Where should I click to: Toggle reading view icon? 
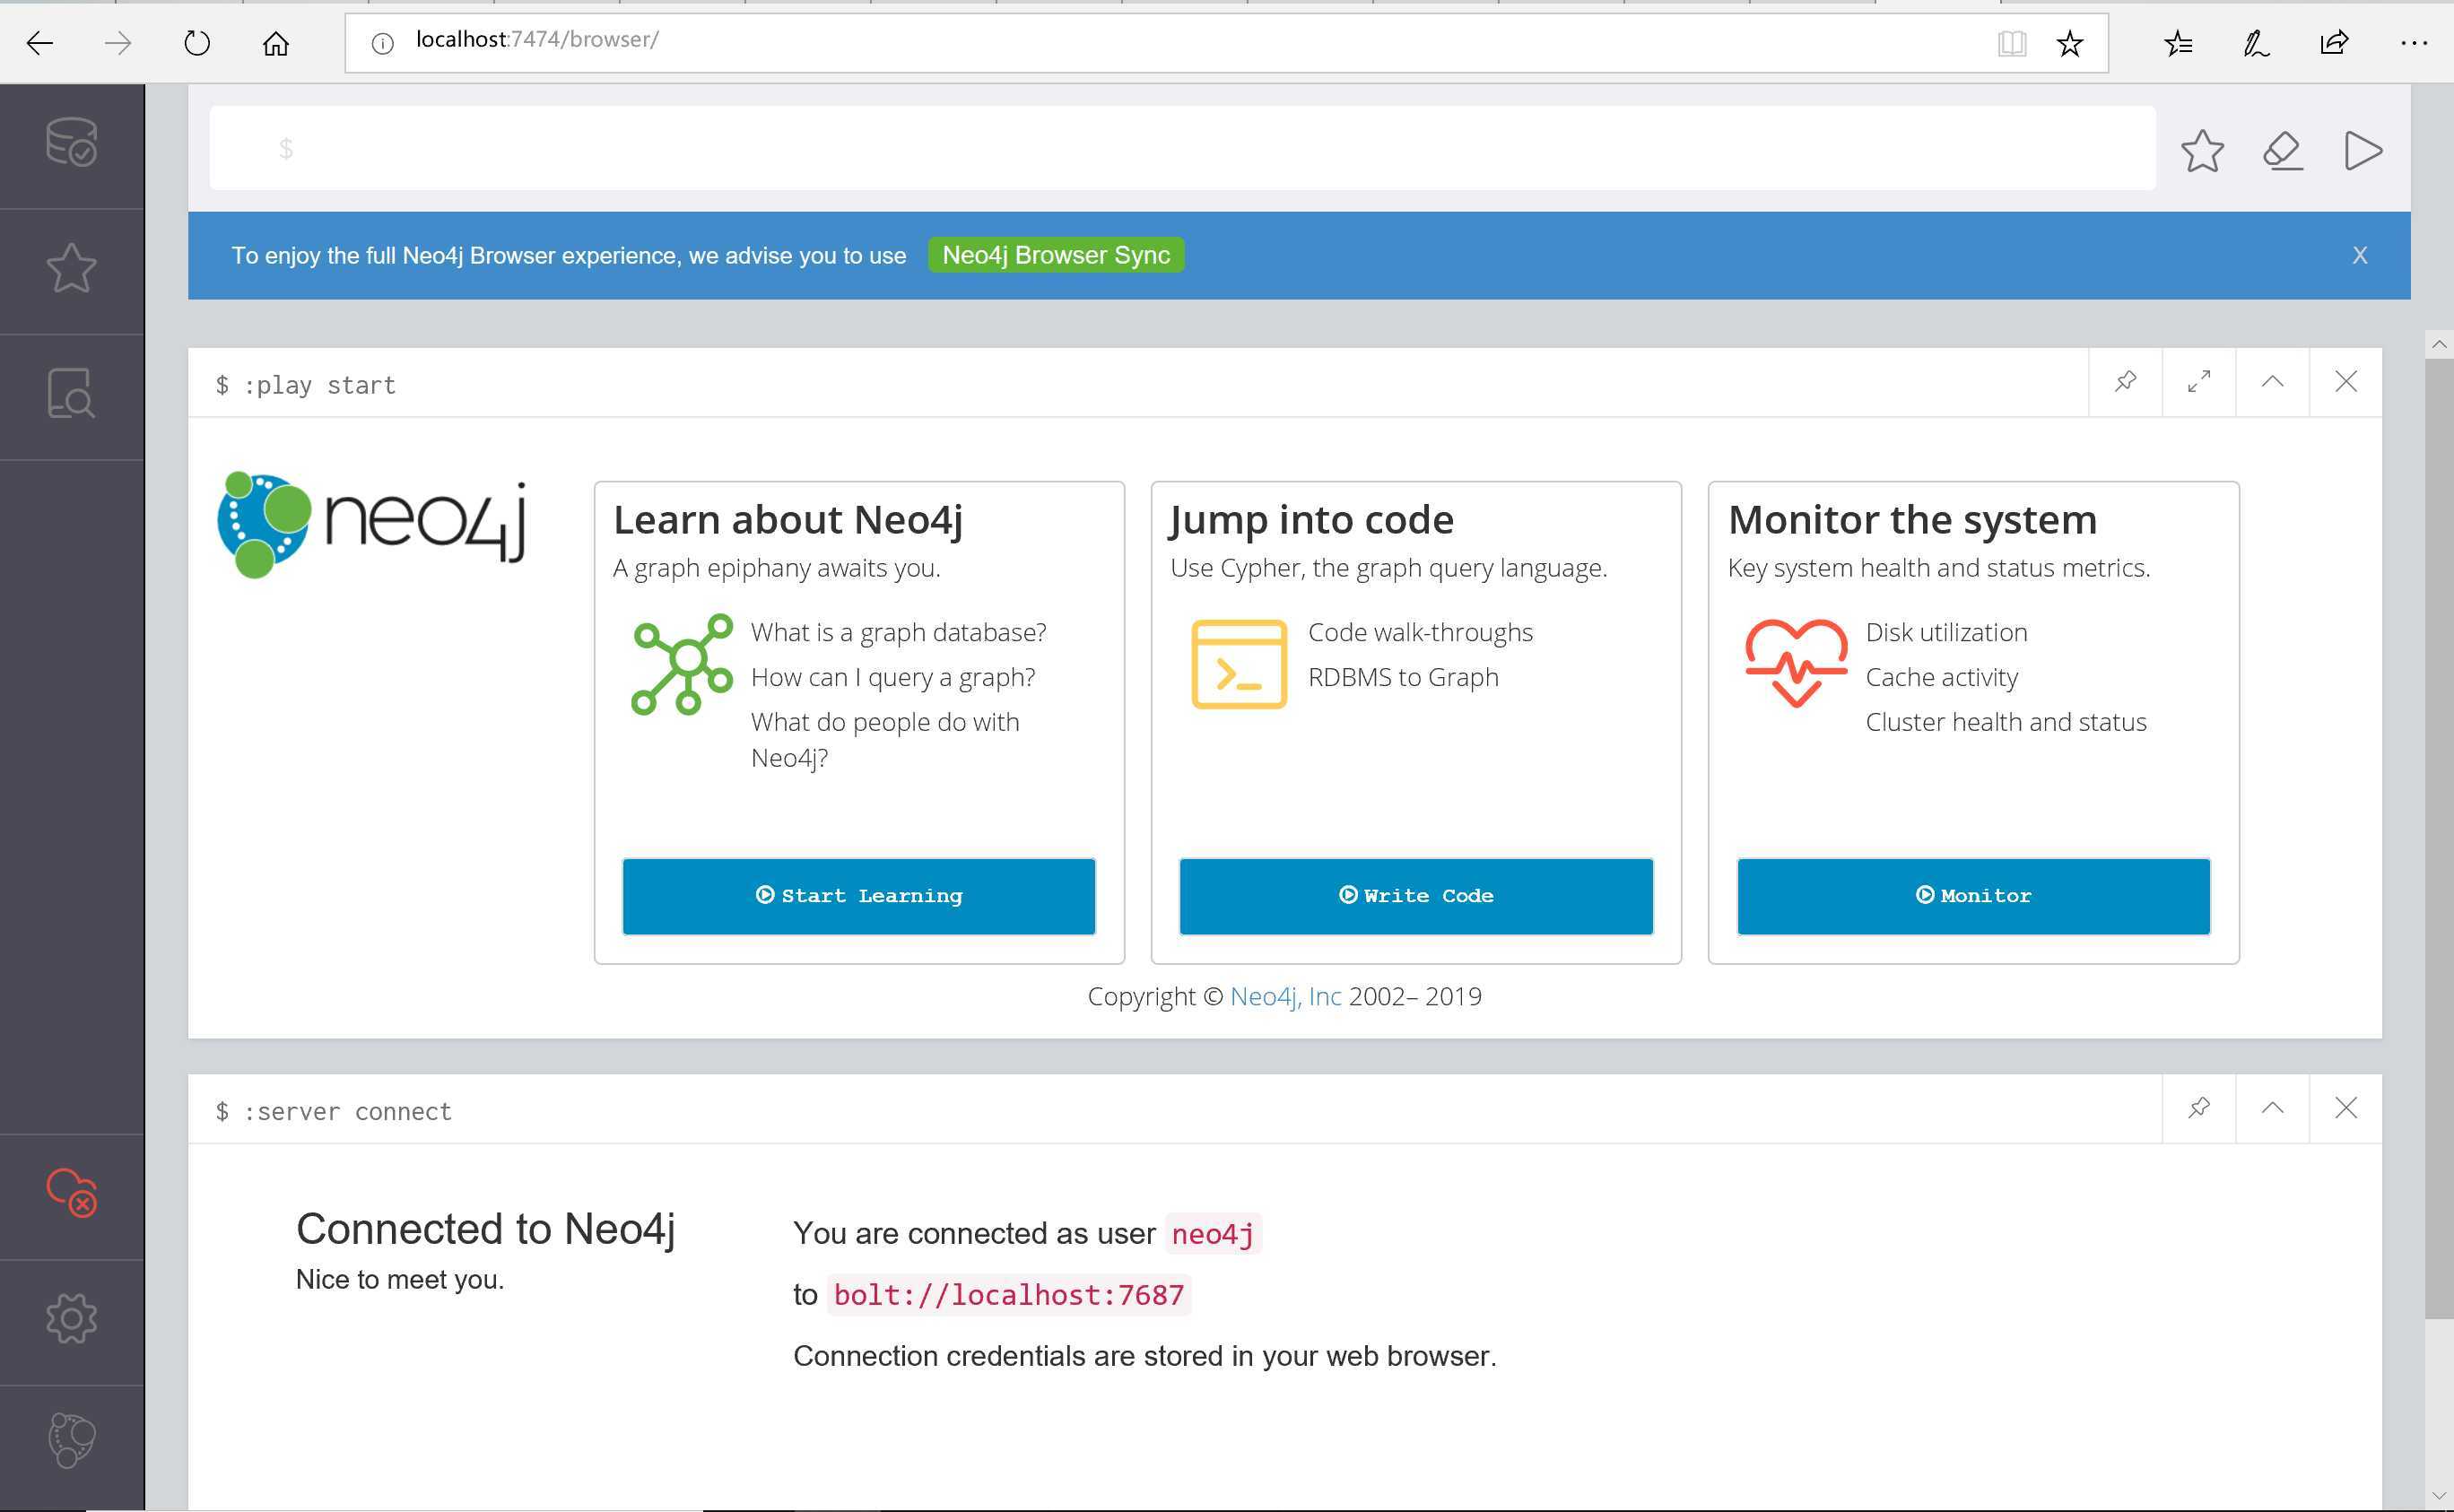click(x=2011, y=43)
